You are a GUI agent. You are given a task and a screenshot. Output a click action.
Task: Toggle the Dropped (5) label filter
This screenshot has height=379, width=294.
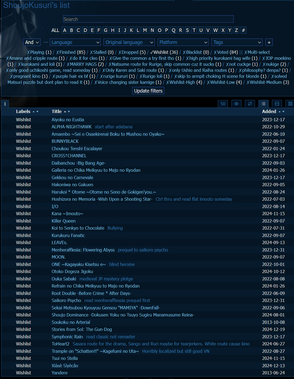(132, 52)
